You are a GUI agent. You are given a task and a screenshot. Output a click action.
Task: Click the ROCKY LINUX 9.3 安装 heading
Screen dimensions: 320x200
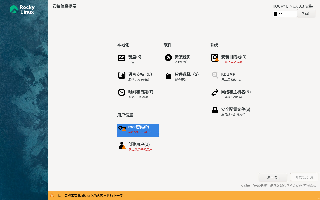coord(293,6)
